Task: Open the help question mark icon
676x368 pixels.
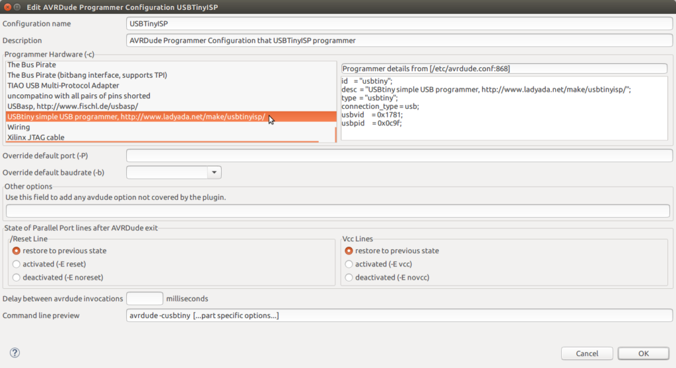Action: pos(15,352)
